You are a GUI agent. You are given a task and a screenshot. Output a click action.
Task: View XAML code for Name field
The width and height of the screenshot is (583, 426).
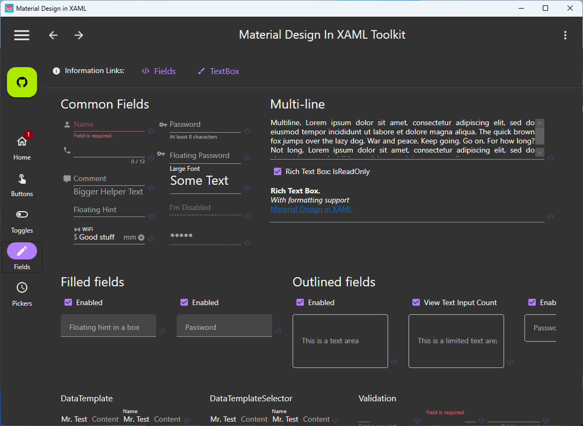pos(151,131)
